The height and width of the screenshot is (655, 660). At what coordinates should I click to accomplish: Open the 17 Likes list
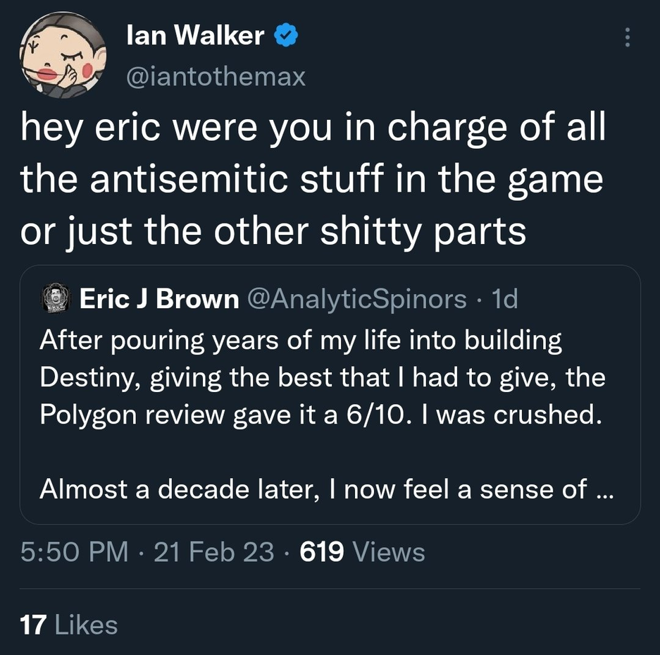pyautogui.click(x=69, y=624)
